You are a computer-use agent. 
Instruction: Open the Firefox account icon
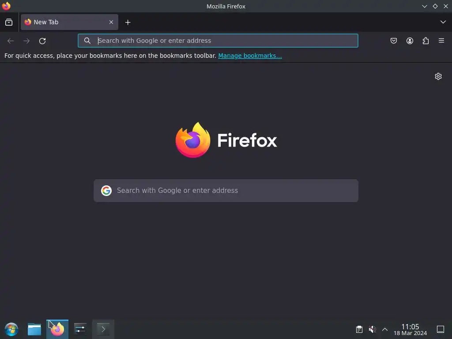tap(410, 41)
